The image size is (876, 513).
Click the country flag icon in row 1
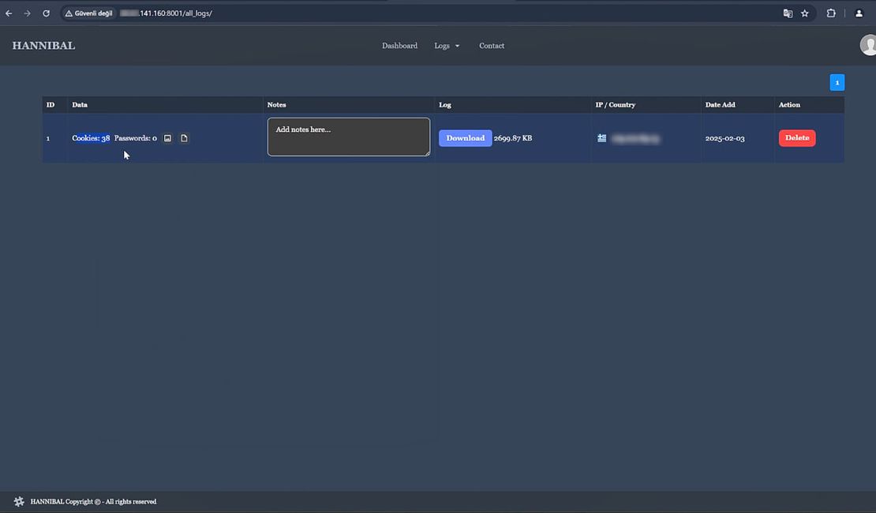point(601,138)
